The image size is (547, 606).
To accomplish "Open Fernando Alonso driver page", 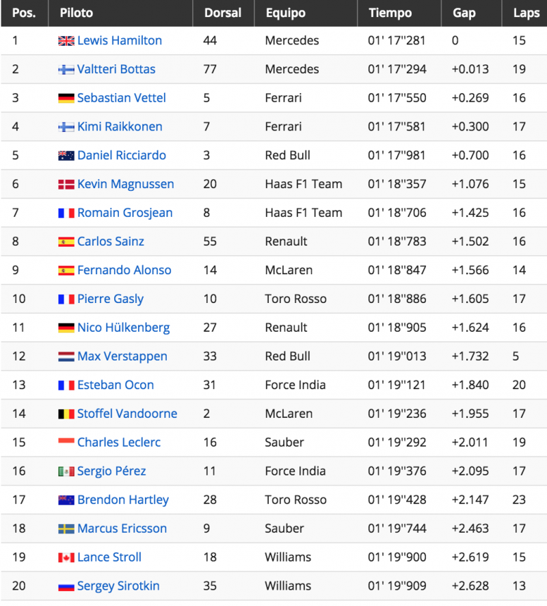I will click(124, 270).
